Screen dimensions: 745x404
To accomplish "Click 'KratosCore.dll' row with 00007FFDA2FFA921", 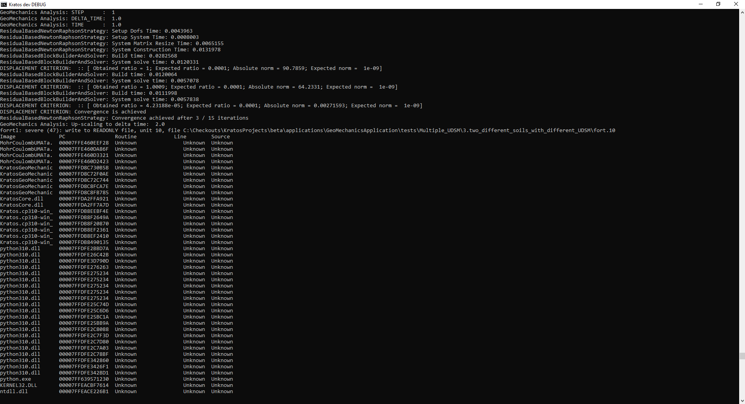I will (117, 199).
